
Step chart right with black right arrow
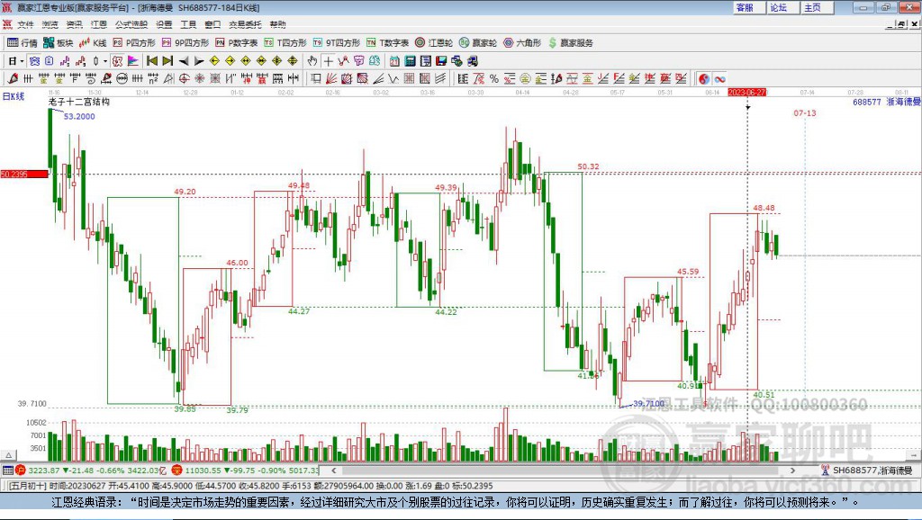(x=199, y=61)
